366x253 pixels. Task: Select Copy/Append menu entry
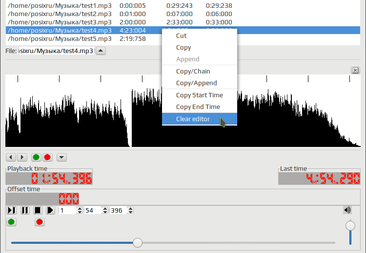coord(199,83)
